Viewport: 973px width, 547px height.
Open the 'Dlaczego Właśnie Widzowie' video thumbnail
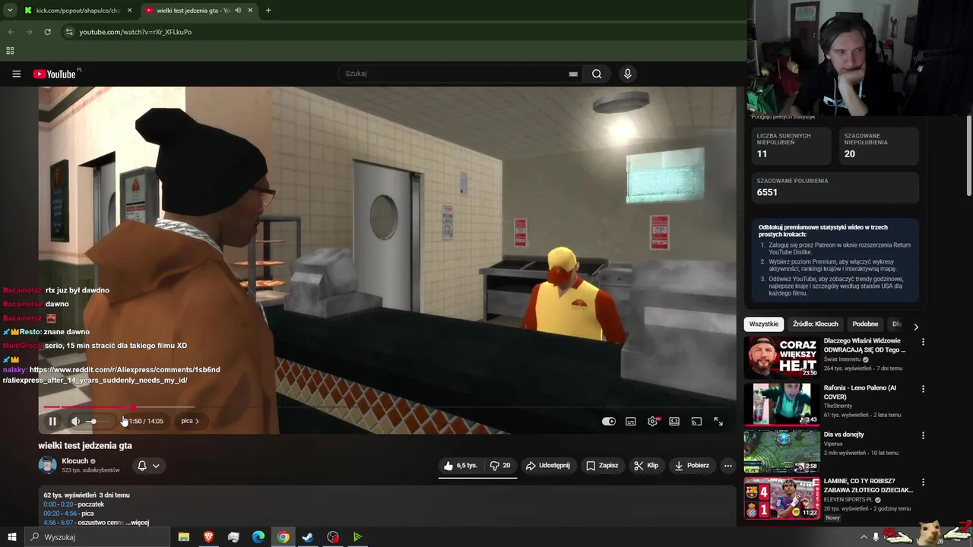[x=781, y=357]
